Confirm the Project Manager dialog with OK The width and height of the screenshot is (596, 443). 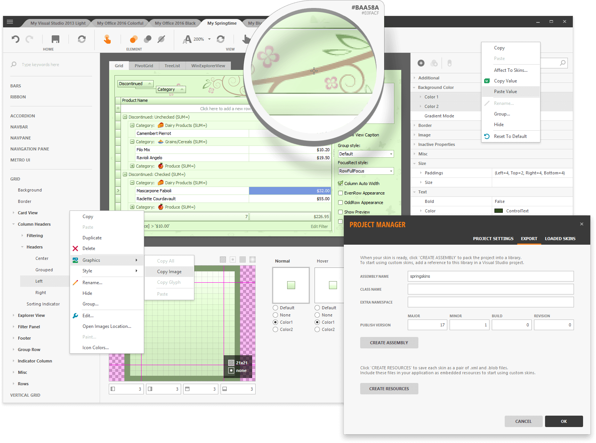coord(564,421)
